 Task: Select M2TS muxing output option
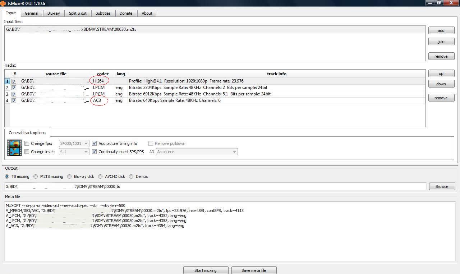coord(36,176)
